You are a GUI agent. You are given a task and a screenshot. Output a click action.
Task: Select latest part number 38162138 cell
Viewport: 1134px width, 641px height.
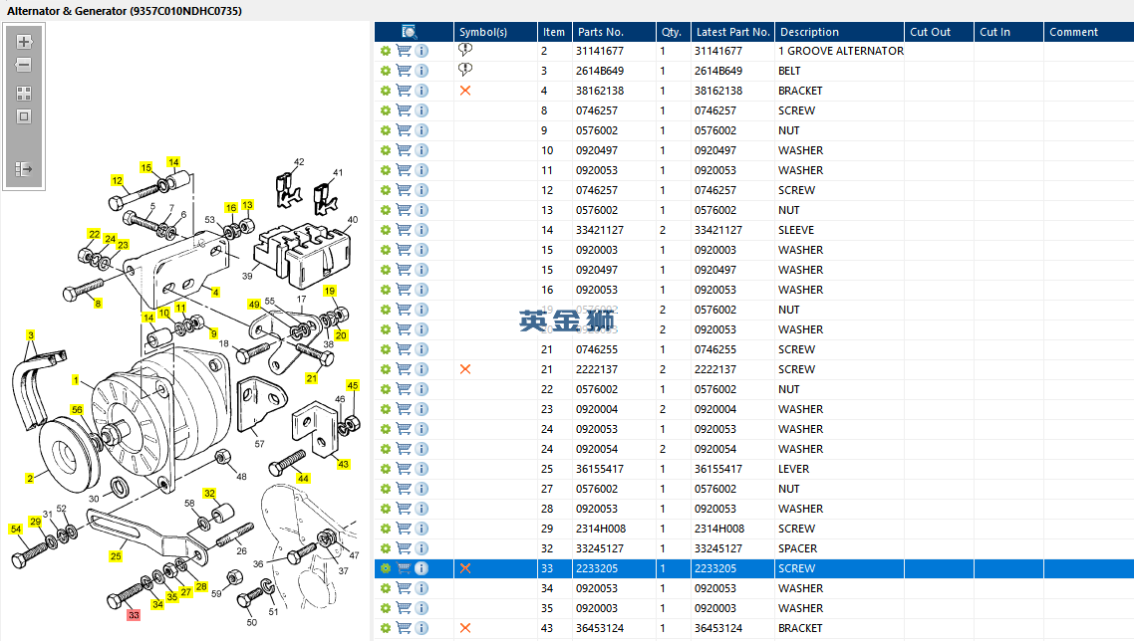click(x=718, y=91)
